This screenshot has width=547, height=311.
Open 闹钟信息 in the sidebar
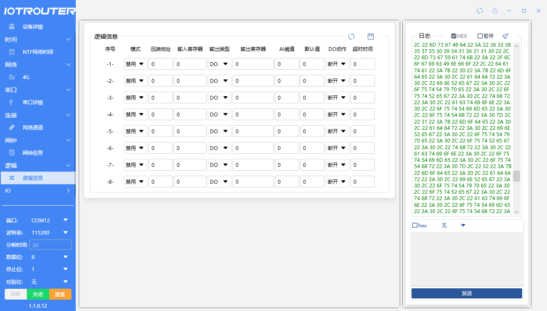(33, 153)
